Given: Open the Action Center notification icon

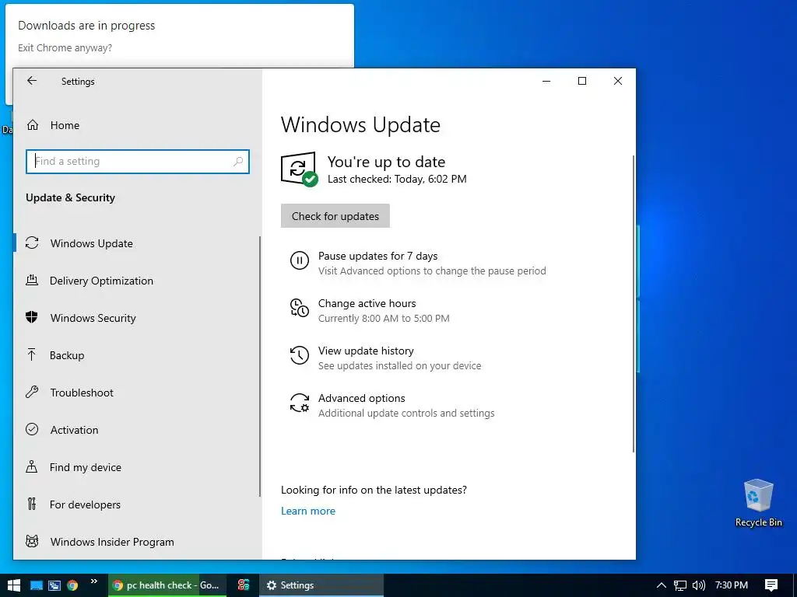Looking at the screenshot, I should [x=771, y=585].
